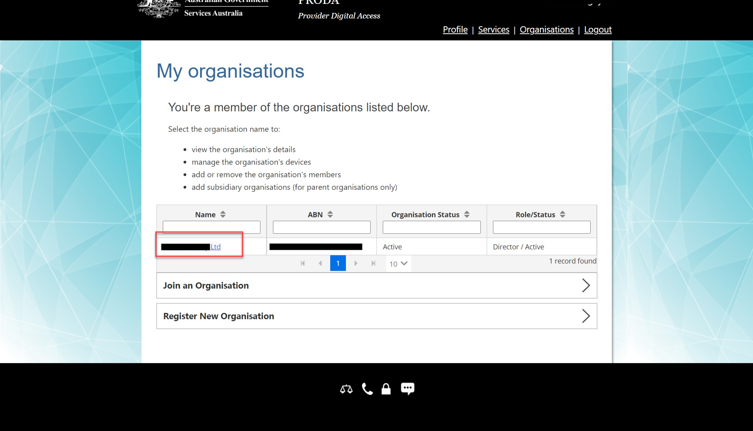Open the Profile link in header
This screenshot has width=753, height=431.
(x=455, y=30)
